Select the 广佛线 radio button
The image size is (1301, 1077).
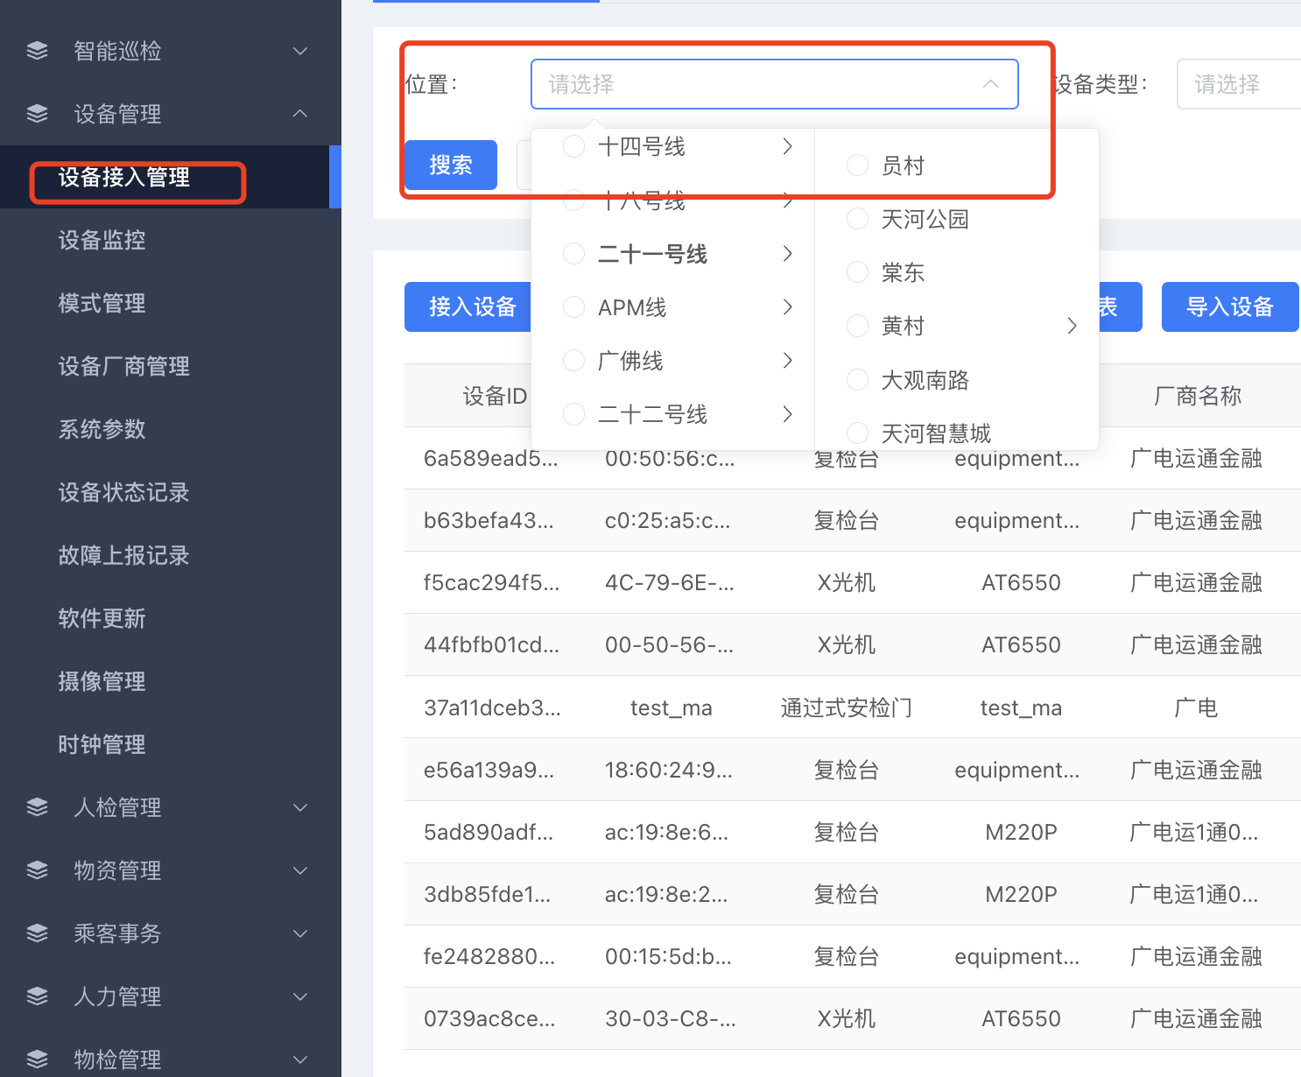pyautogui.click(x=573, y=361)
